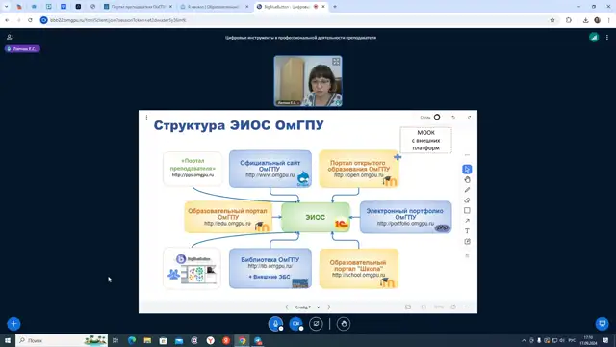Open the slide number dropdown
Viewport: 616px width, 347px height.
pos(307,307)
